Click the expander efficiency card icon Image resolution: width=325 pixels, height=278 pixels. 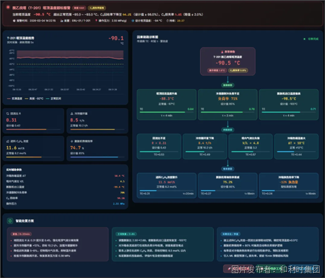click(72, 141)
